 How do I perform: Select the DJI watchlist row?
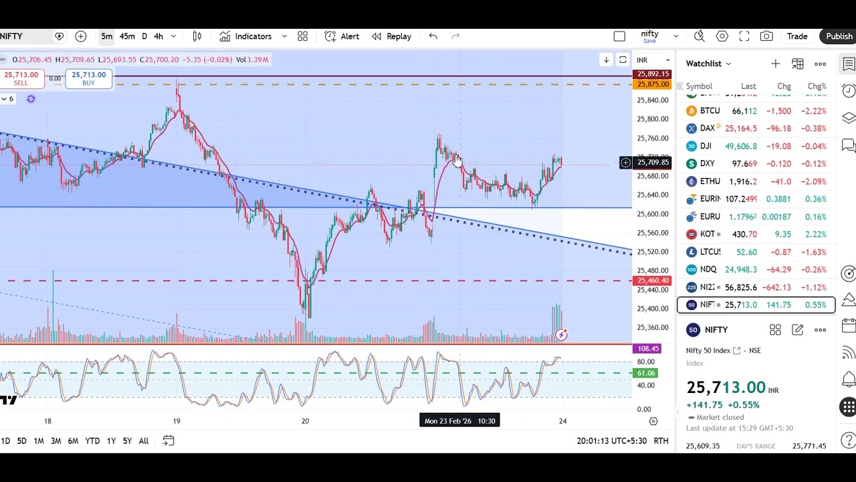pyautogui.click(x=756, y=146)
